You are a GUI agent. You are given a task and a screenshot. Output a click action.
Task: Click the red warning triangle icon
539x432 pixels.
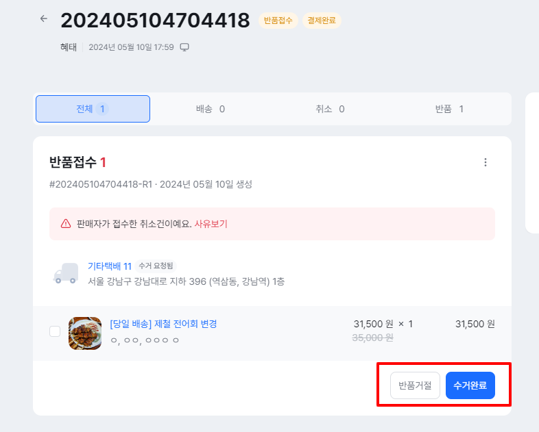[66, 224]
